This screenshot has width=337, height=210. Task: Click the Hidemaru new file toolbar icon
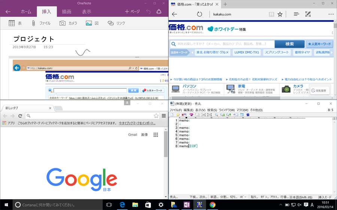tap(172, 115)
